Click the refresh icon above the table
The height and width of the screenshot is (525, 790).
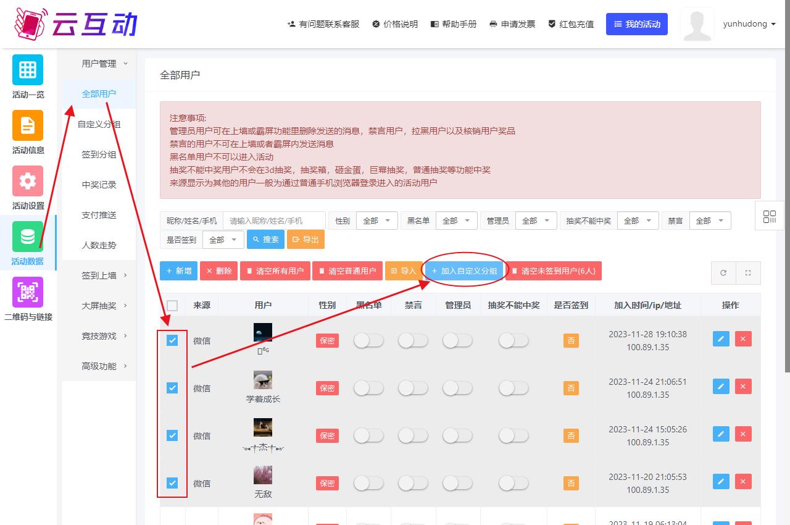pyautogui.click(x=723, y=272)
